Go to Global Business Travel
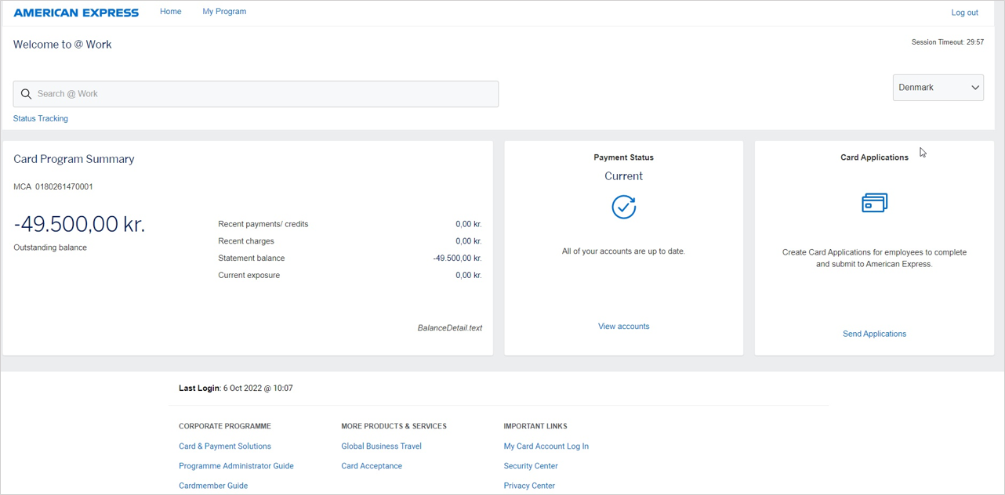This screenshot has width=1005, height=495. pos(381,446)
